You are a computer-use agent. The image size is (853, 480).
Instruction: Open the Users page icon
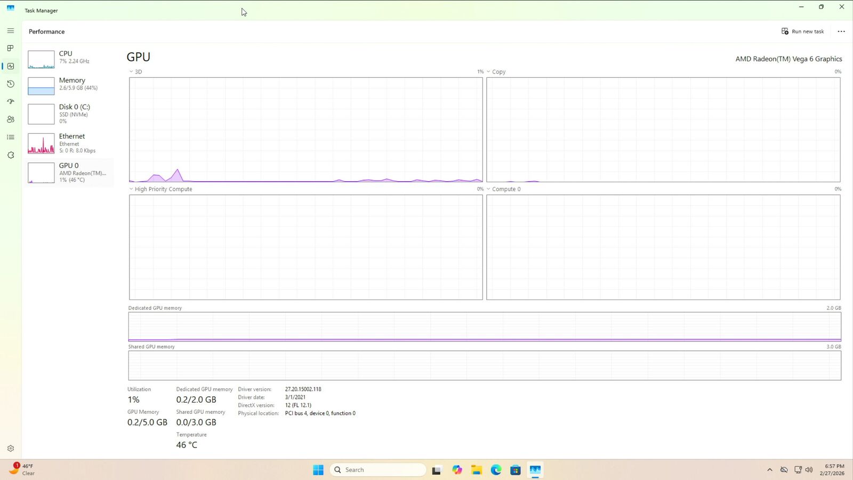coord(11,119)
